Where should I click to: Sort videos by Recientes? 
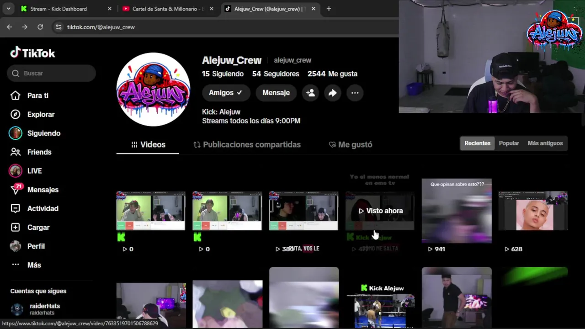(x=477, y=143)
